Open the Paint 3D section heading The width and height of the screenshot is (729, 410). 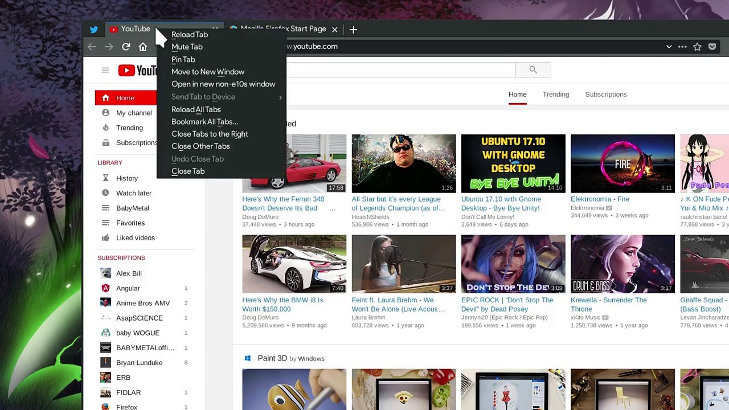click(x=272, y=358)
